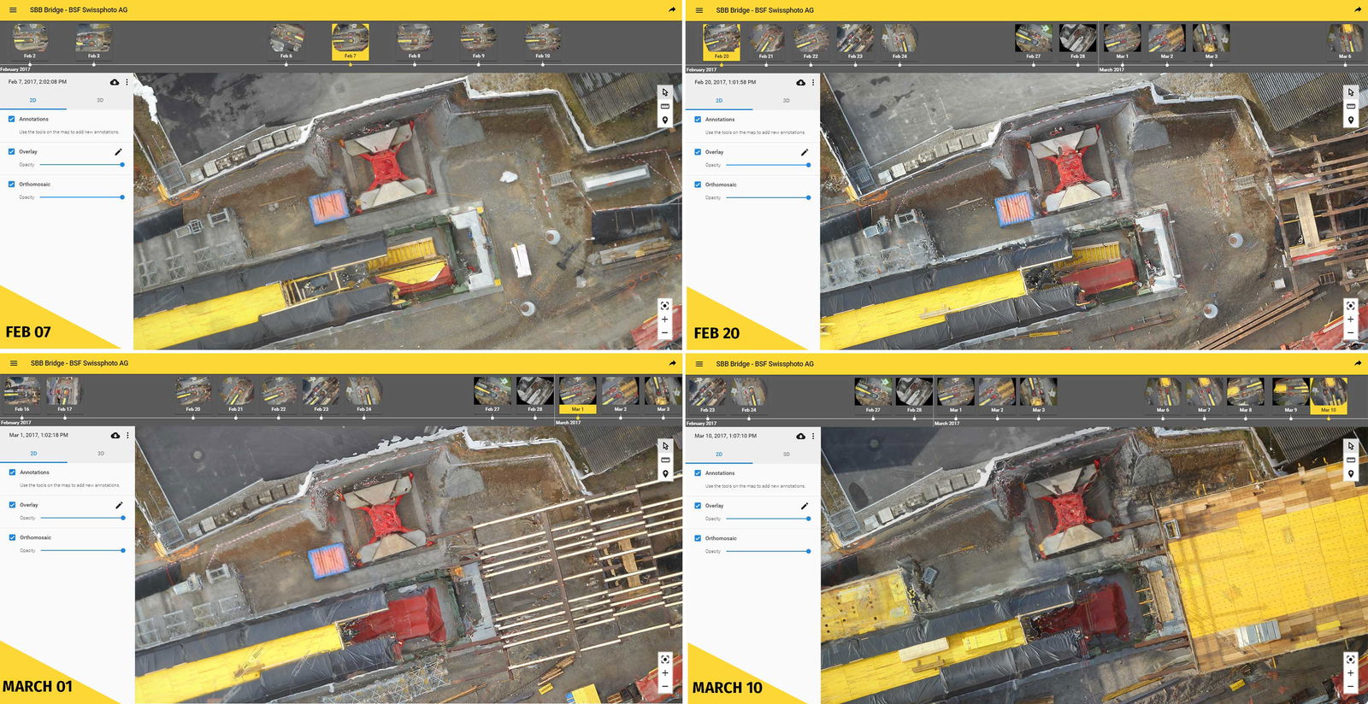Edit overlay with pencil in March 10 panel

(x=804, y=506)
